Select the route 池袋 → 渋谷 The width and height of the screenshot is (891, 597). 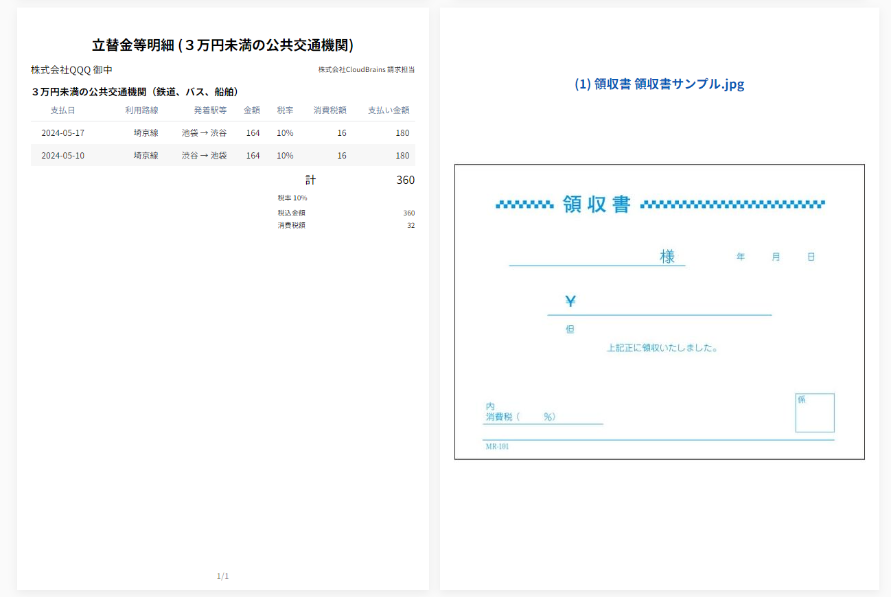tap(204, 132)
